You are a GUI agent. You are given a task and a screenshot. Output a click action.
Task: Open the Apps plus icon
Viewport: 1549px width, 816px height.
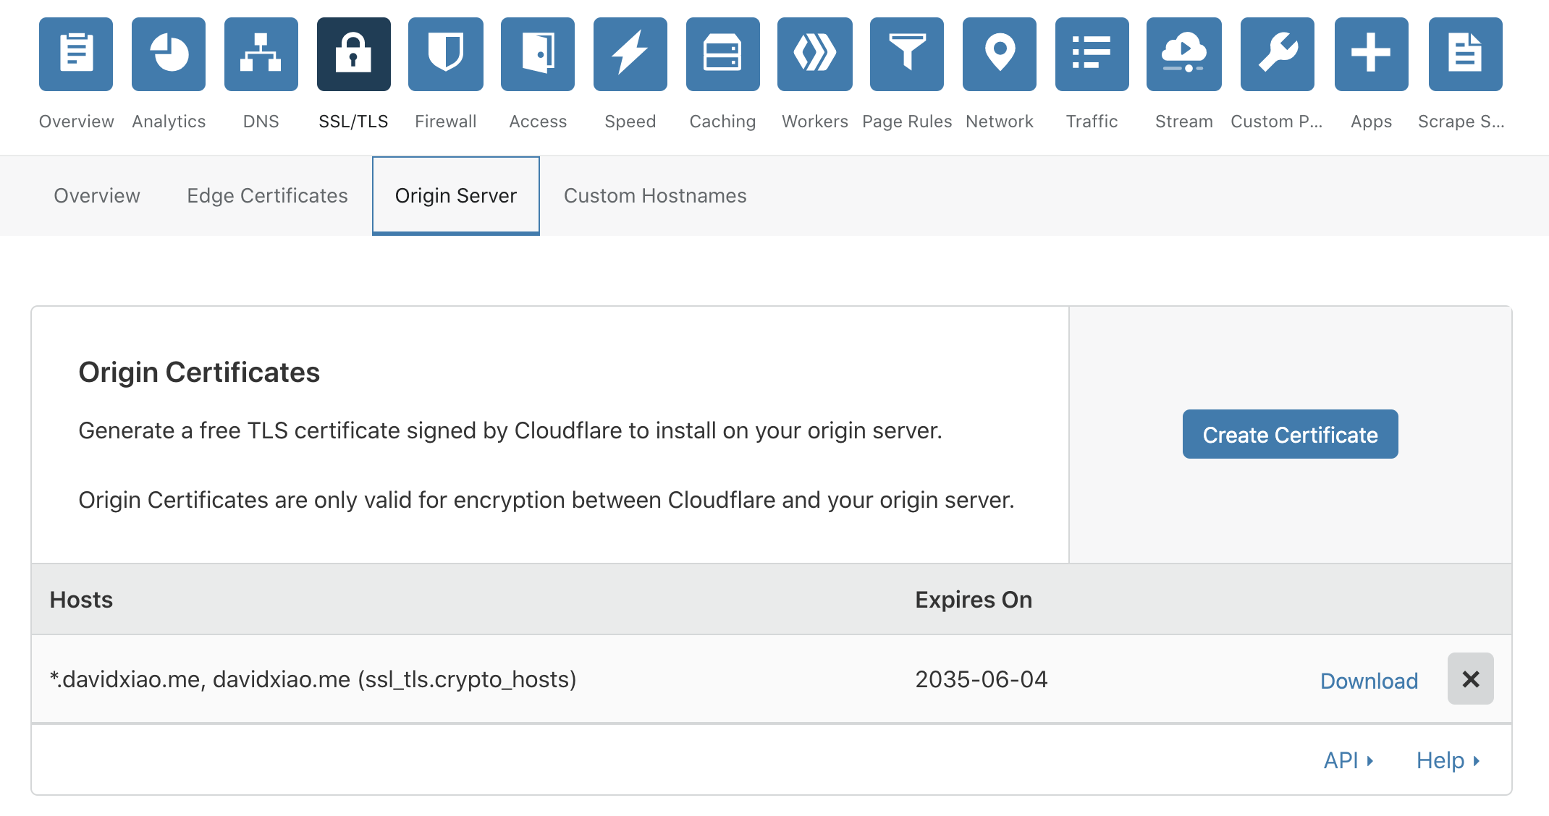[x=1372, y=54]
